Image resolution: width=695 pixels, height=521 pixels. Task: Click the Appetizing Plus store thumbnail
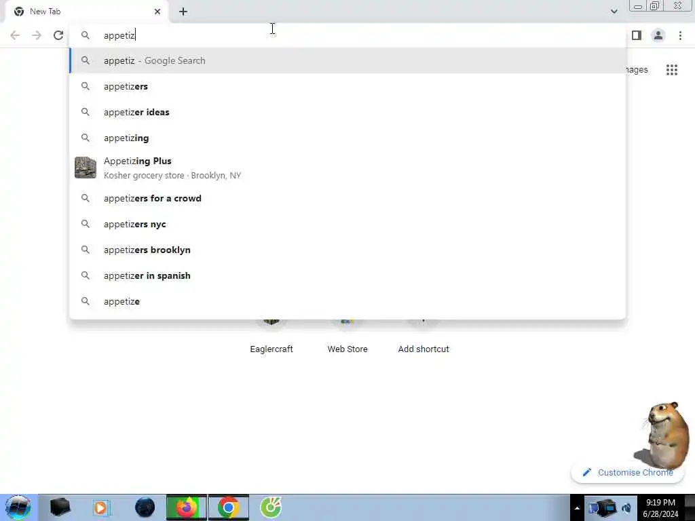(x=86, y=168)
